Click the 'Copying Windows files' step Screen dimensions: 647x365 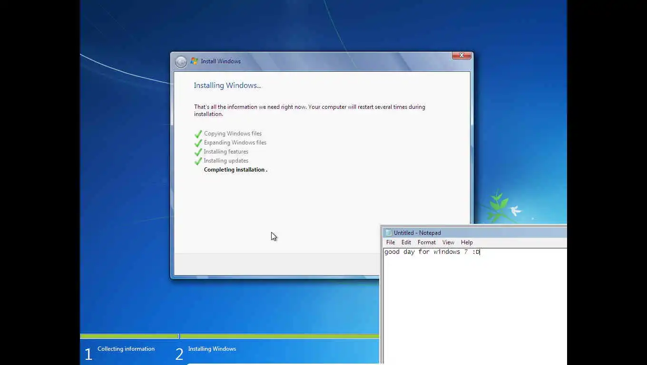[233, 134]
